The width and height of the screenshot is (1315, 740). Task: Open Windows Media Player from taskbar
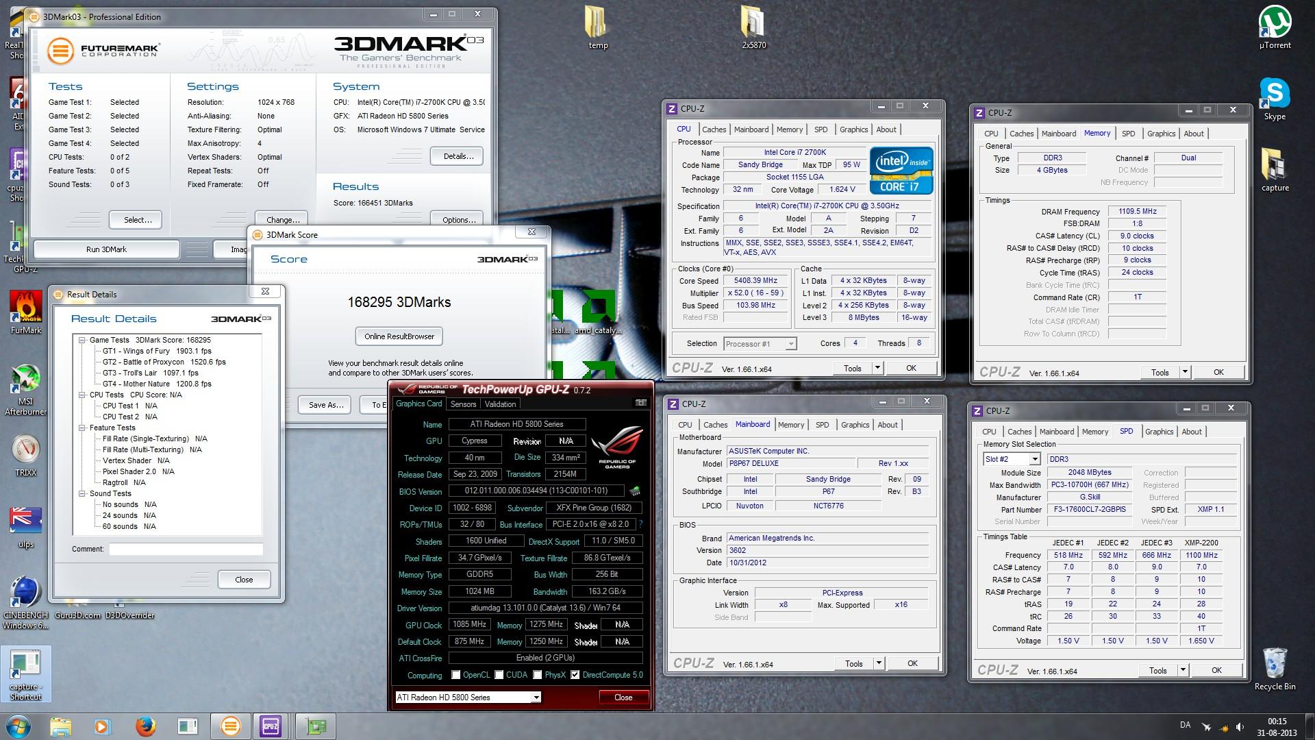click(102, 726)
